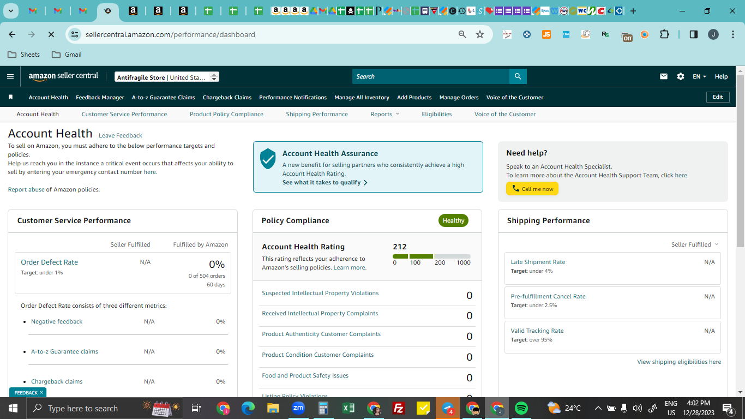Click View shipping eligibilities here link
The image size is (745, 419).
click(679, 362)
